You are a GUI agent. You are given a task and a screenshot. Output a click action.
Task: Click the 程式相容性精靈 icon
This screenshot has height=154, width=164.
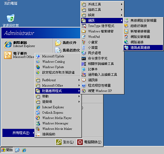point(84,85)
